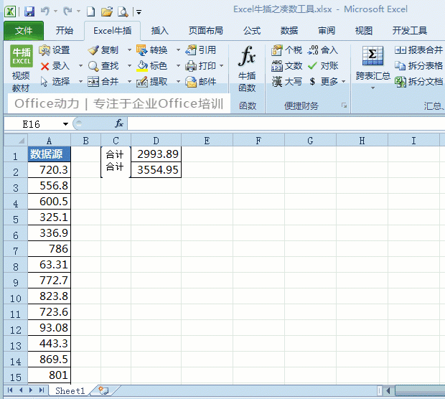Expand the 复制 dropdown arrow

click(129, 50)
